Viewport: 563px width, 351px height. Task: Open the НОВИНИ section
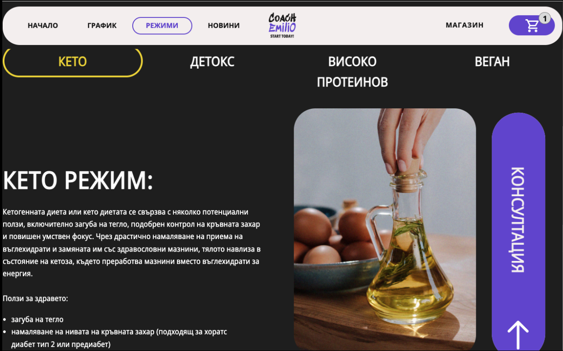tap(223, 25)
